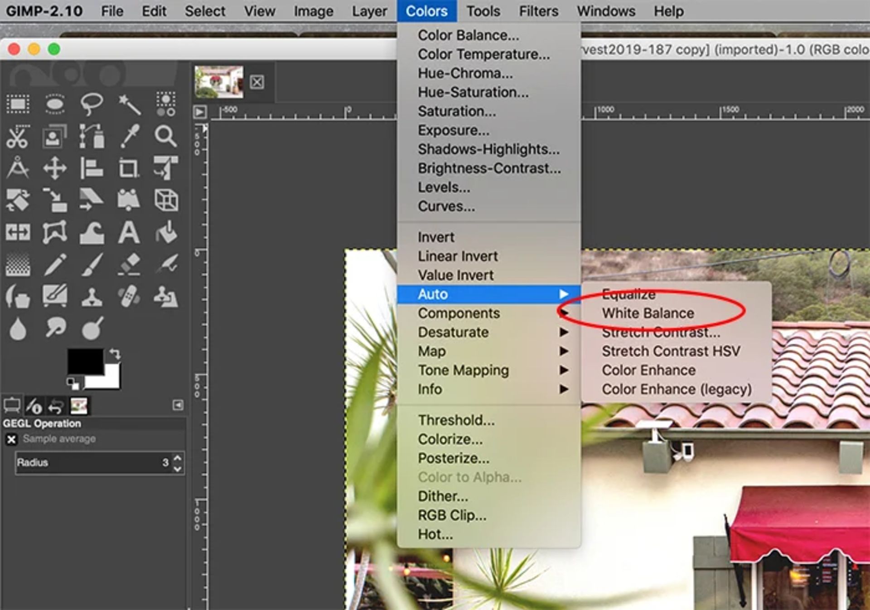Select Brightness-Contrast from Colors menu
The image size is (870, 610).
pyautogui.click(x=488, y=168)
